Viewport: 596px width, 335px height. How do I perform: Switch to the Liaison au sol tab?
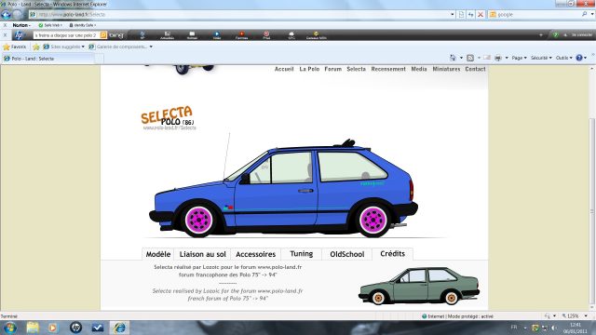[x=203, y=254]
